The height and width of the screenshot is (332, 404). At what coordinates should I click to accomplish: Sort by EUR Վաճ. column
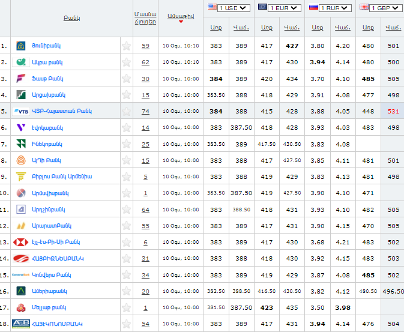point(292,28)
